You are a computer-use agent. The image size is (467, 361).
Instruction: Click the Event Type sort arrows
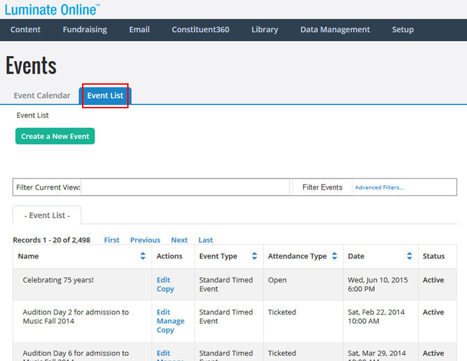coord(254,256)
